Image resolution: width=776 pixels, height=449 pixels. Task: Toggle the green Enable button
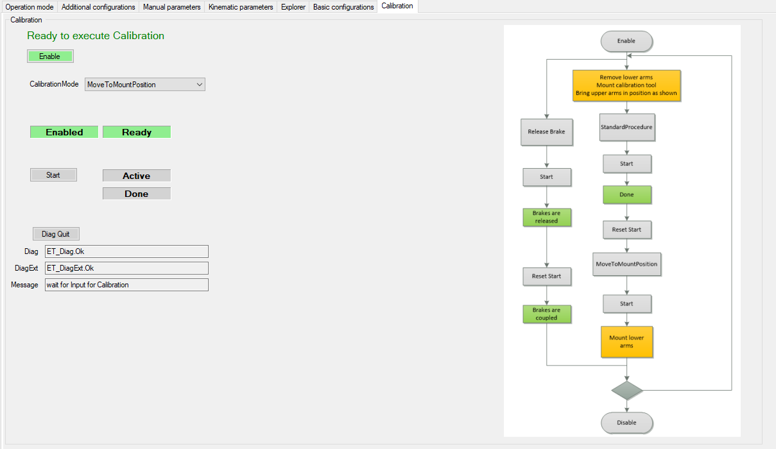tap(50, 56)
